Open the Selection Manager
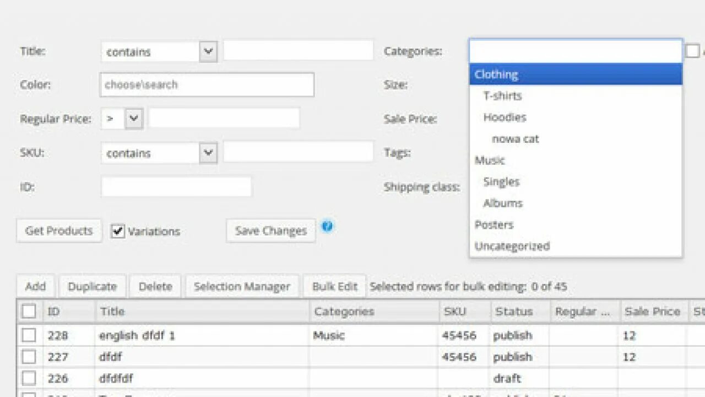Screen dimensions: 705x397 pyautogui.click(x=242, y=286)
